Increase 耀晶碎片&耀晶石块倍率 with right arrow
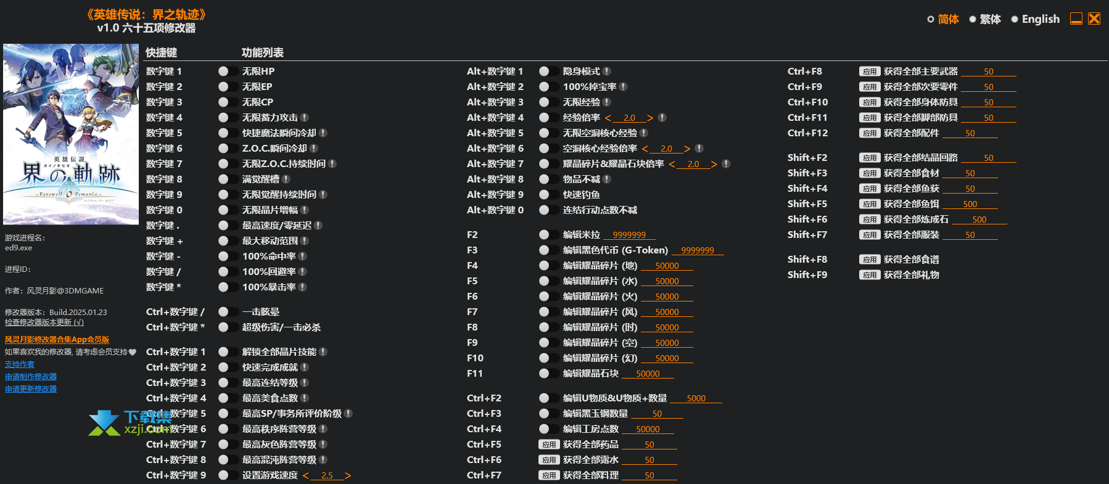Viewport: 1109px width, 484px height. point(714,164)
